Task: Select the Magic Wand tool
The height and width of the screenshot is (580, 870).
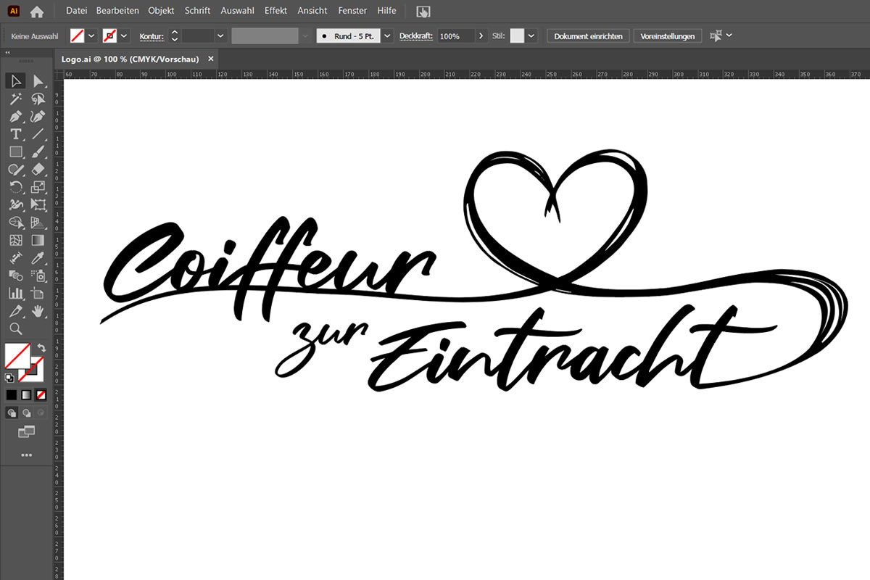Action: pyautogui.click(x=15, y=99)
